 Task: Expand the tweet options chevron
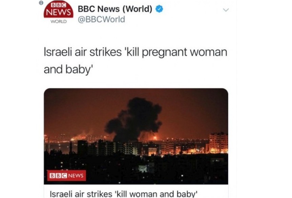[226, 10]
